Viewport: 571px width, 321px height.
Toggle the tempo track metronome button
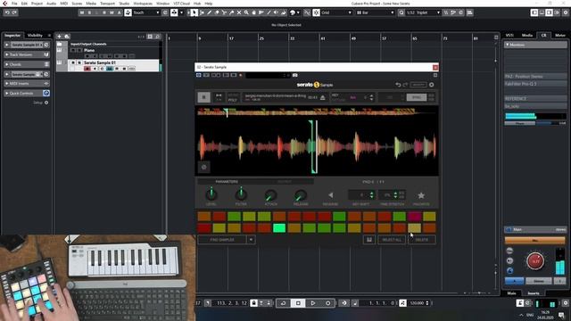coord(402,303)
